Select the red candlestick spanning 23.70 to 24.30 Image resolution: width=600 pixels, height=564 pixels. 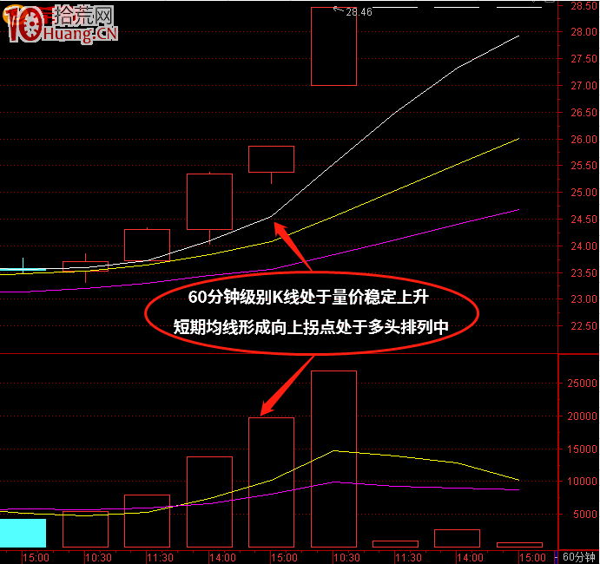click(147, 245)
